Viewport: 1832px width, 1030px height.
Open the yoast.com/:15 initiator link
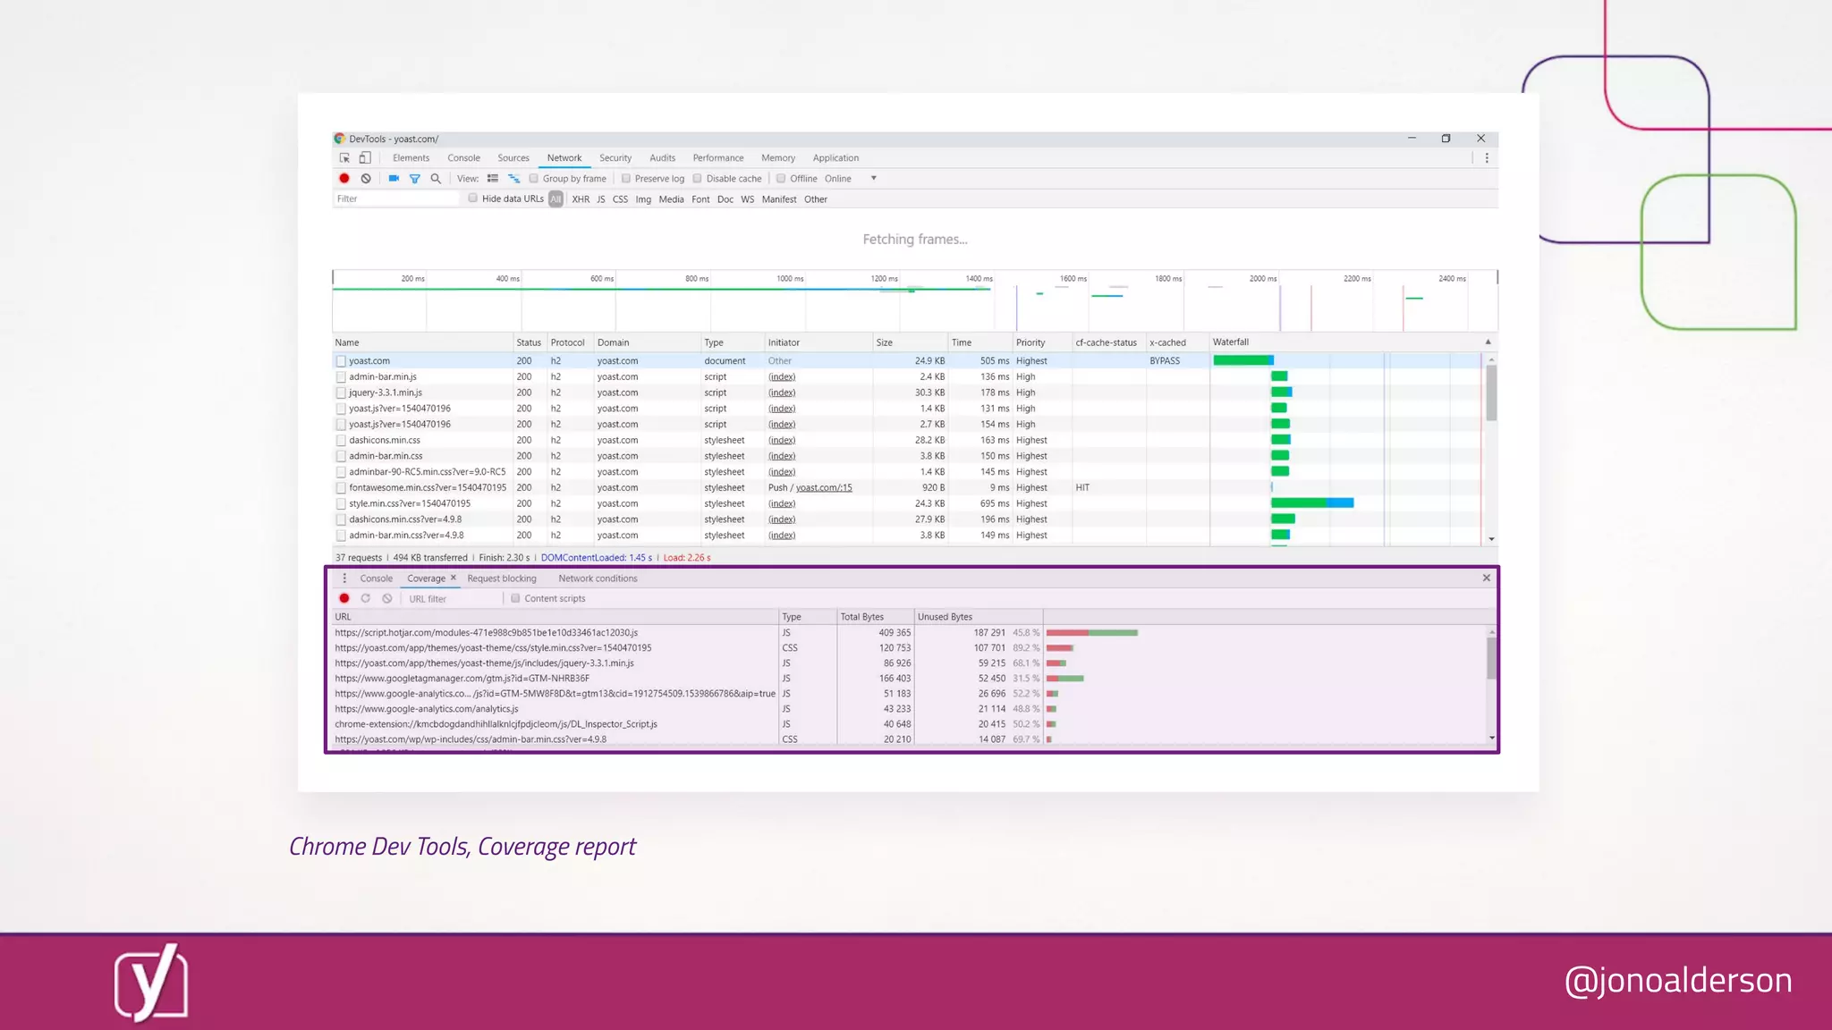(x=824, y=488)
